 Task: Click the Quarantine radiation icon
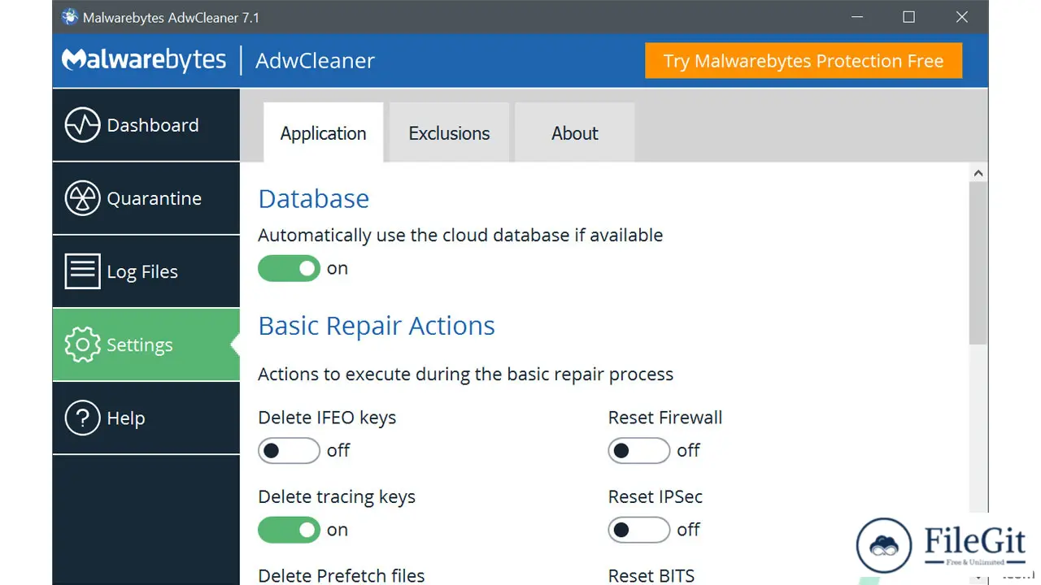tap(82, 198)
